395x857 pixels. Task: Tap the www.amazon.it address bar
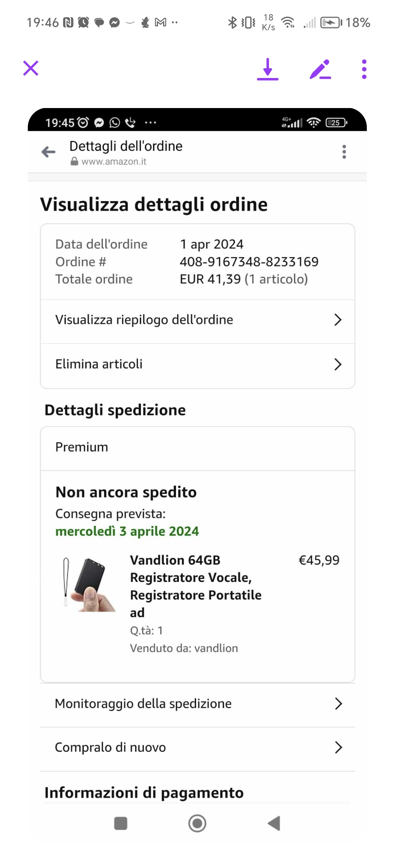[113, 162]
